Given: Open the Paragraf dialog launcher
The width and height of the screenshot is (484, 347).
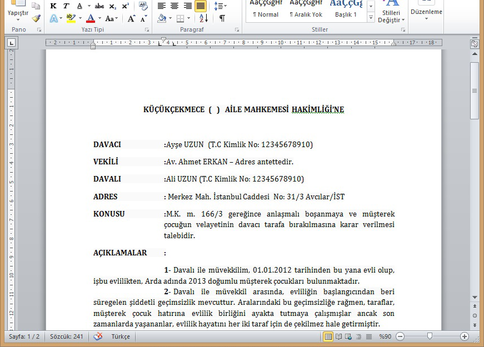Looking at the screenshot, I should click(237, 29).
